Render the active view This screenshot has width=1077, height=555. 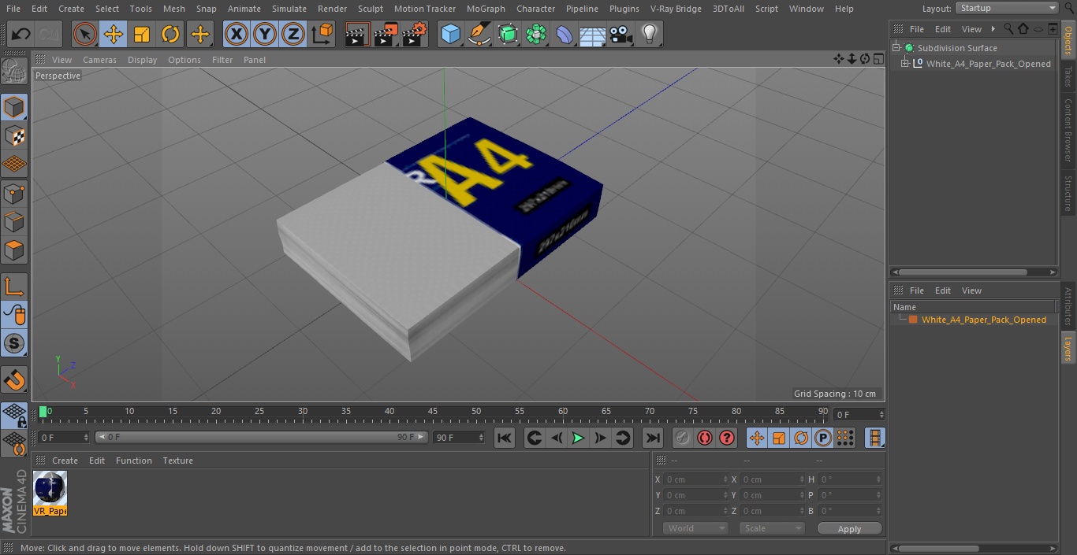[x=357, y=34]
